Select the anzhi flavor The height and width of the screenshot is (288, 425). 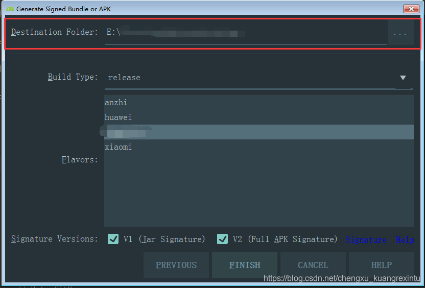tap(259, 103)
